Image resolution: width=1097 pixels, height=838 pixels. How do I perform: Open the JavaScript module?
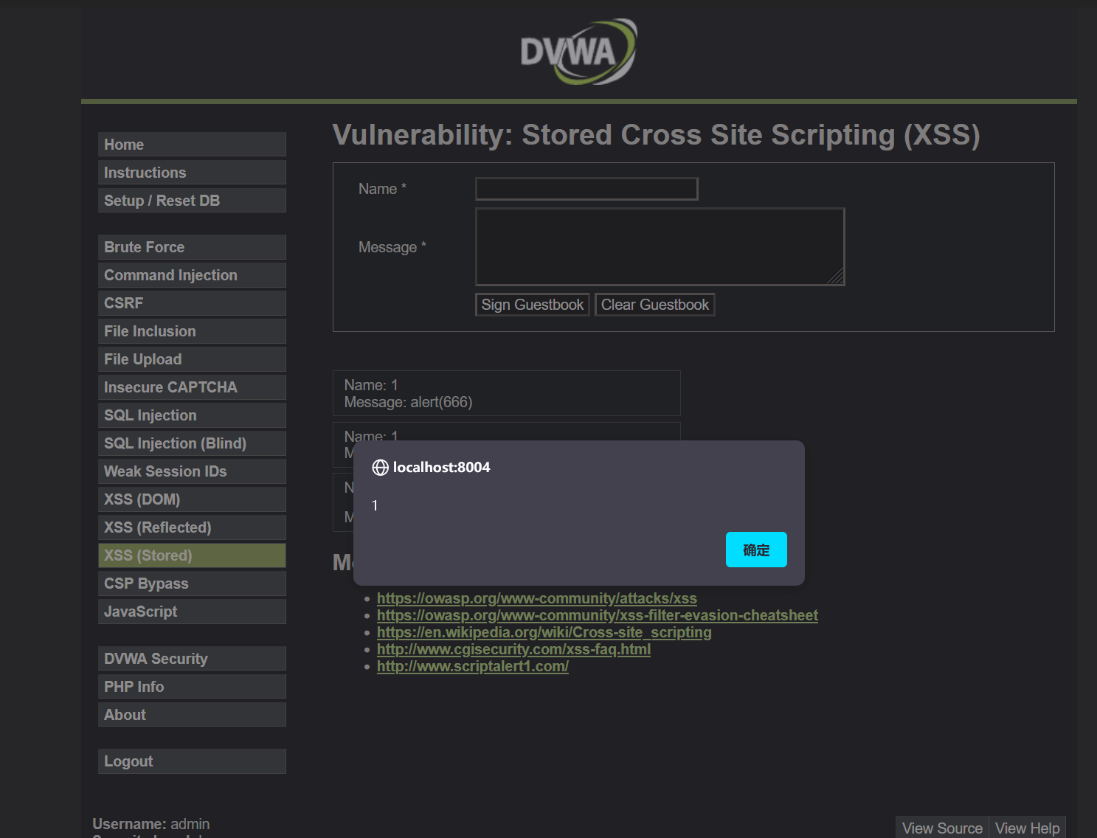(x=192, y=612)
